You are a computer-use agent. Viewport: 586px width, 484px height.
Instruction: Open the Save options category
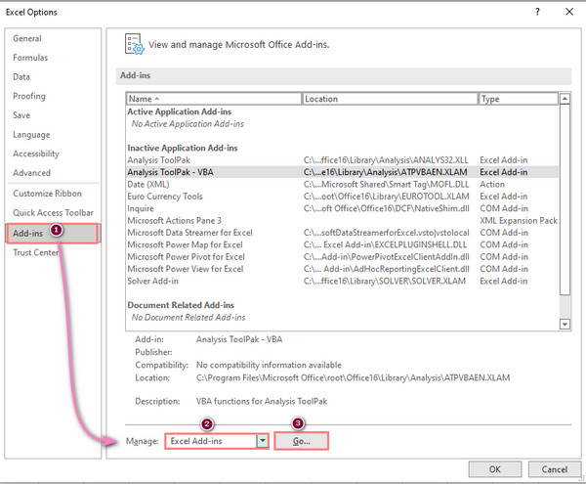(21, 115)
